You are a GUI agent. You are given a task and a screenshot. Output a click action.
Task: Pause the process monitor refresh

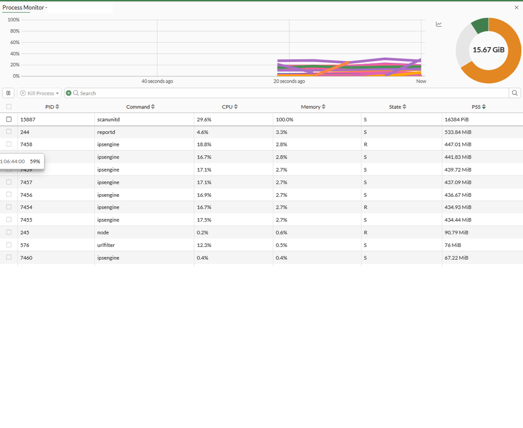[8, 93]
